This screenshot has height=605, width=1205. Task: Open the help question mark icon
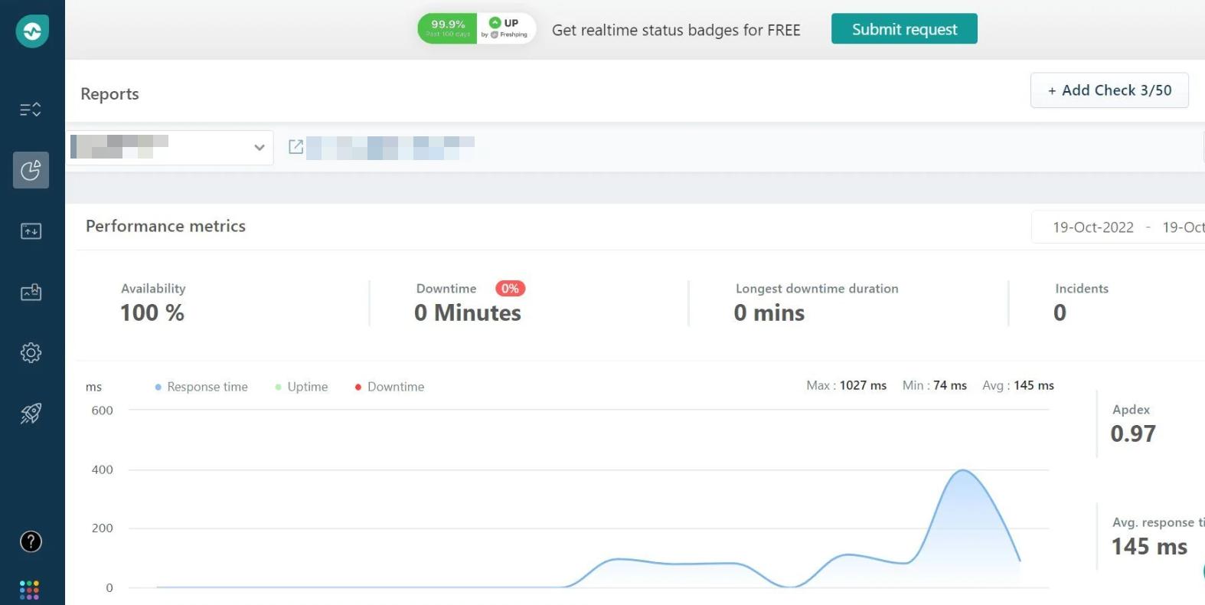tap(31, 541)
